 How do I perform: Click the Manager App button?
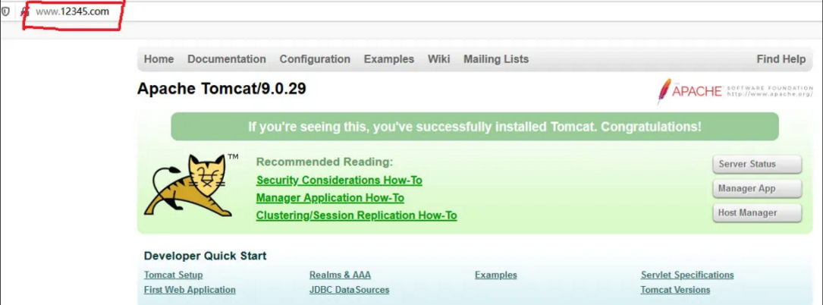click(757, 188)
